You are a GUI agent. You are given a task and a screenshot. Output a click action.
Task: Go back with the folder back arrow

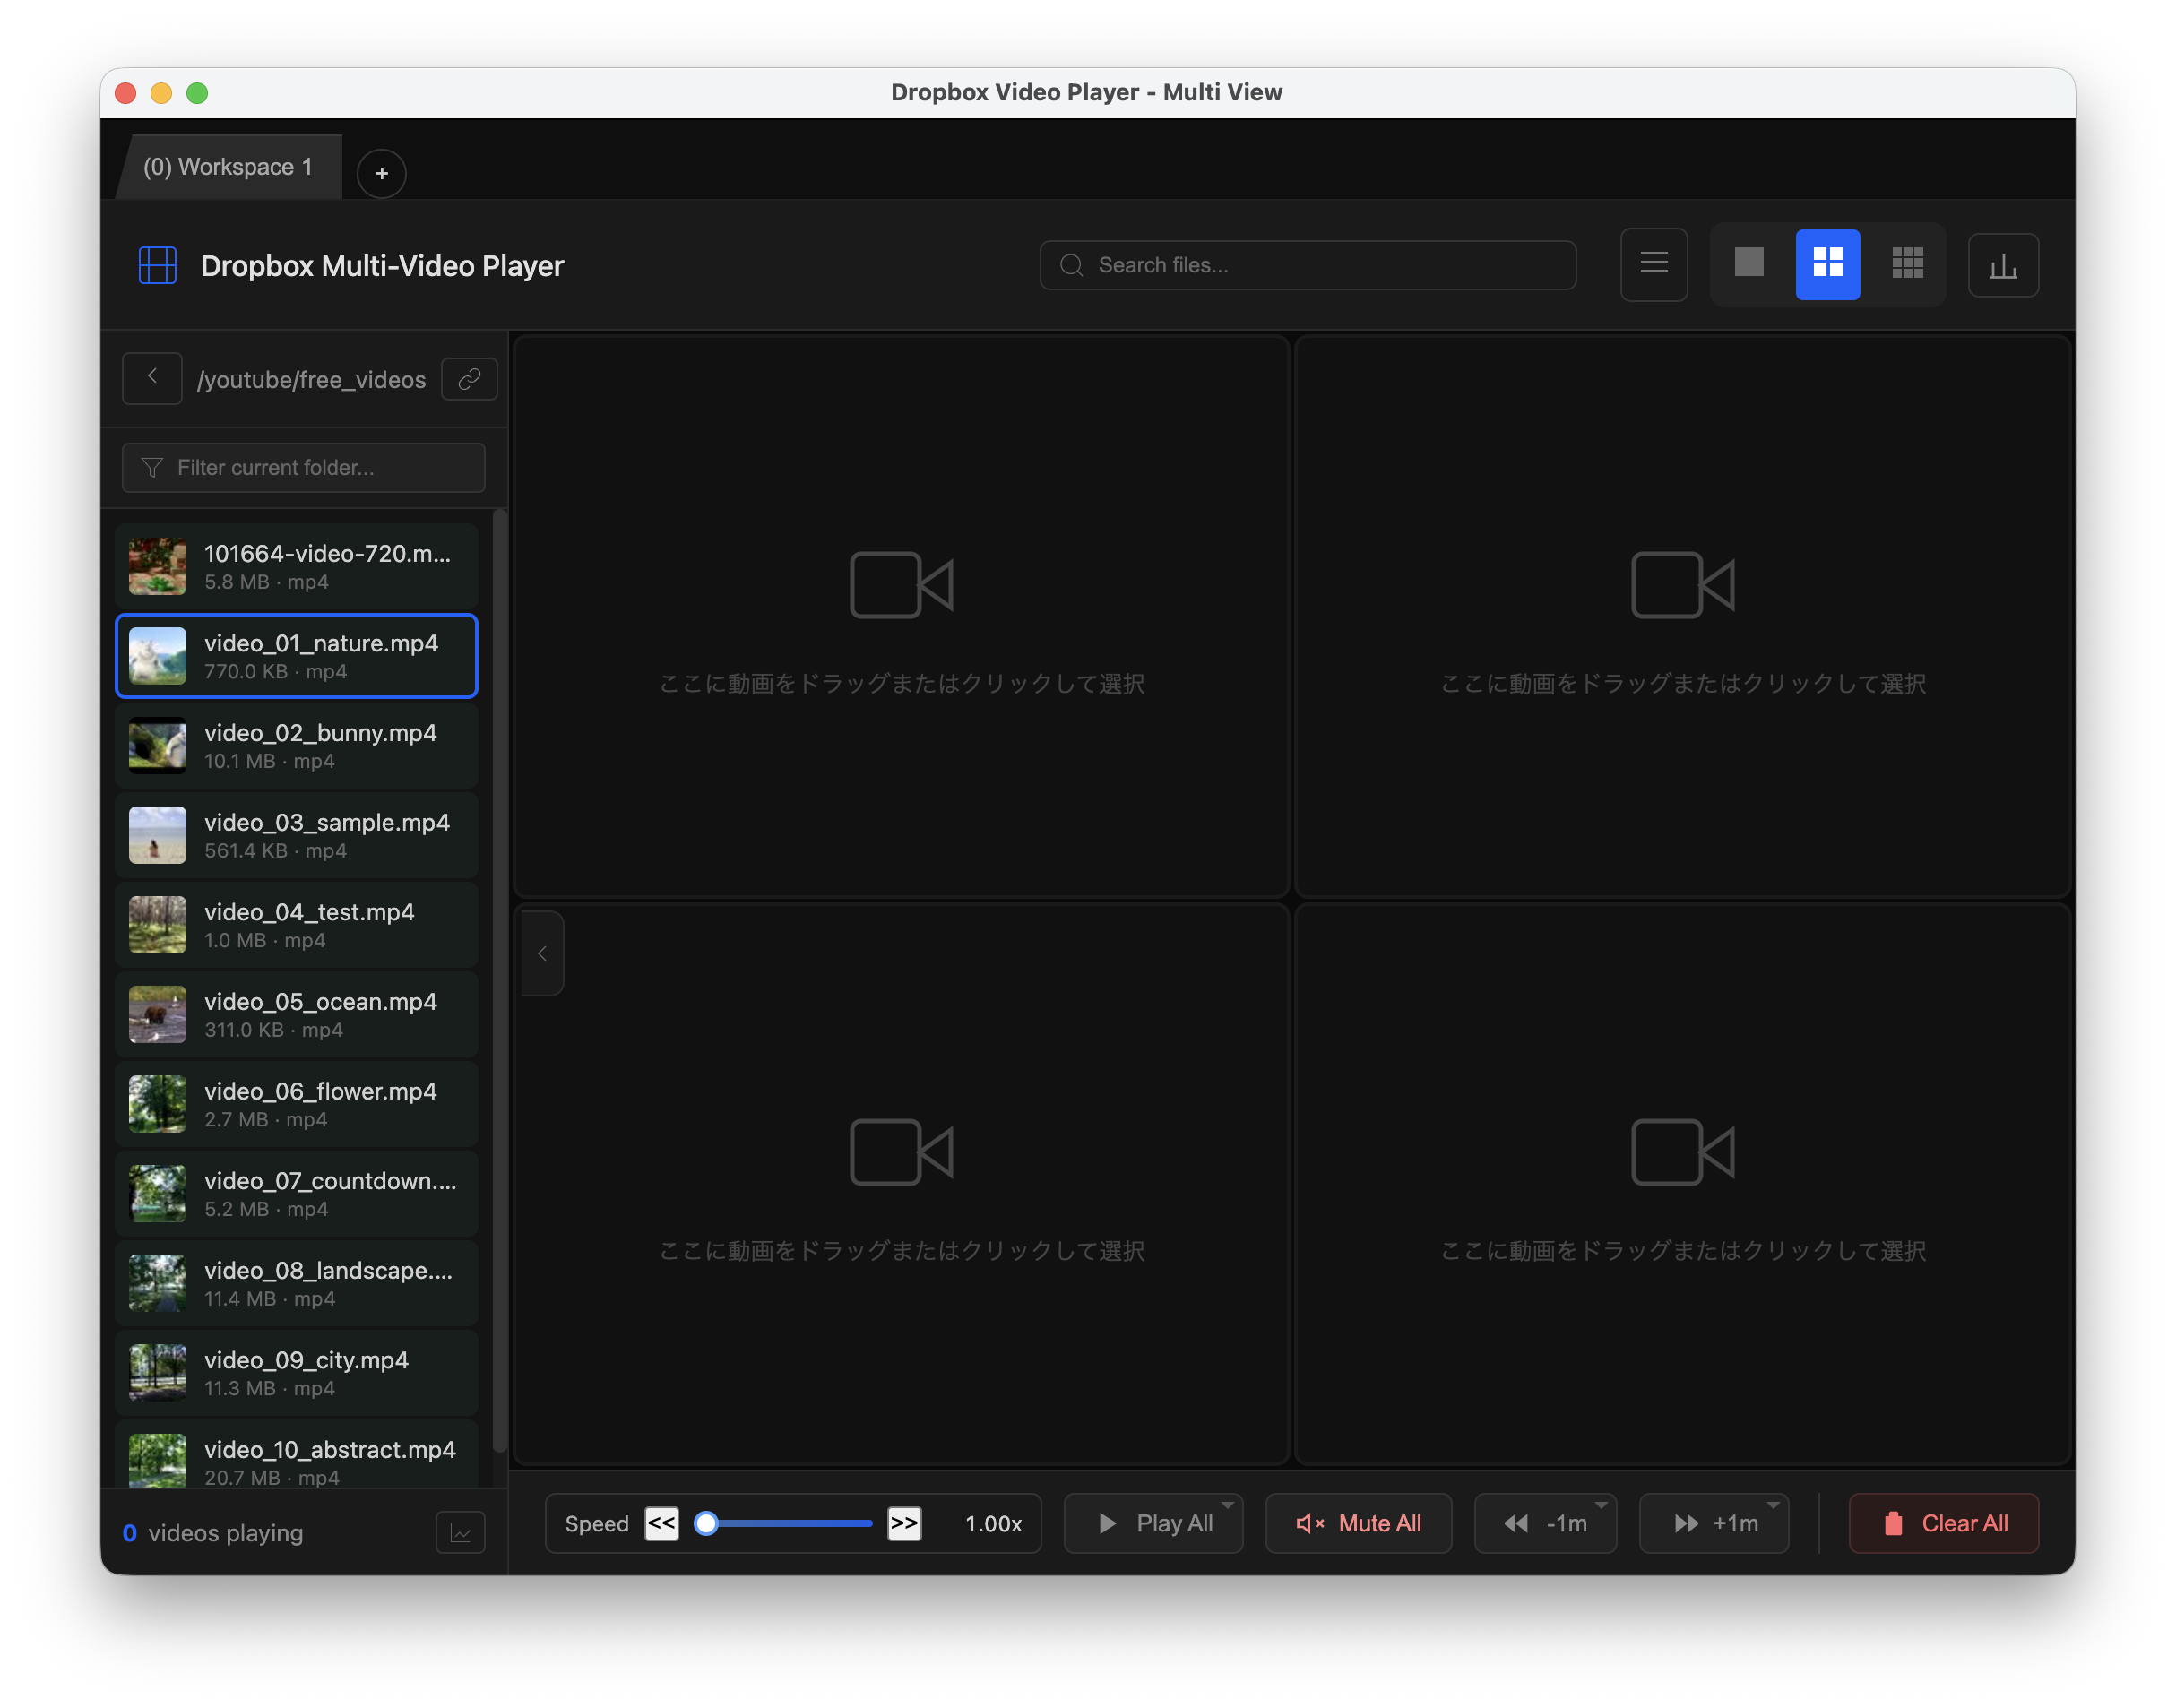pyautogui.click(x=152, y=378)
